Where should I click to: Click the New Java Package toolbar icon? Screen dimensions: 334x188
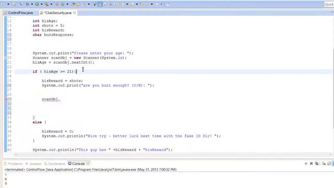pos(57,4)
